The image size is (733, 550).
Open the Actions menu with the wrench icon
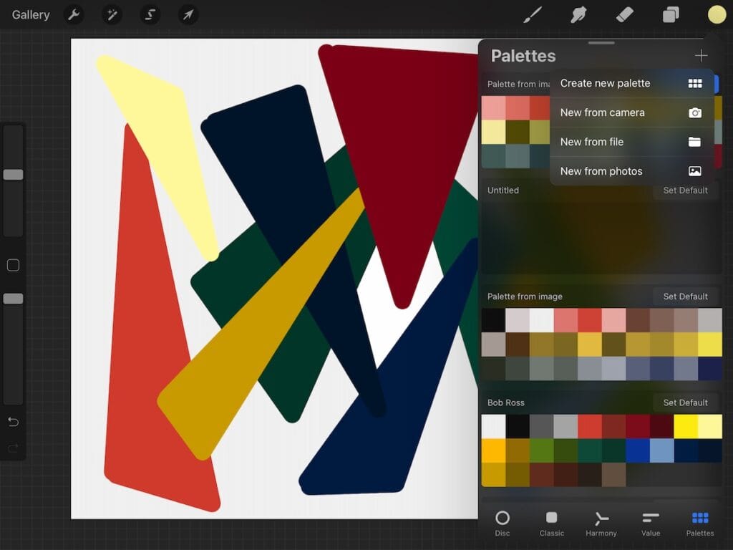(74, 14)
